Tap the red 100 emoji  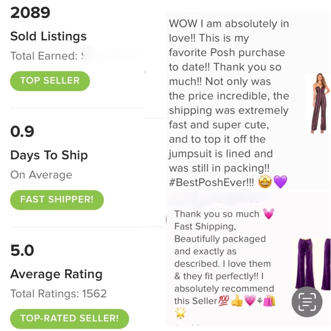[x=223, y=301]
